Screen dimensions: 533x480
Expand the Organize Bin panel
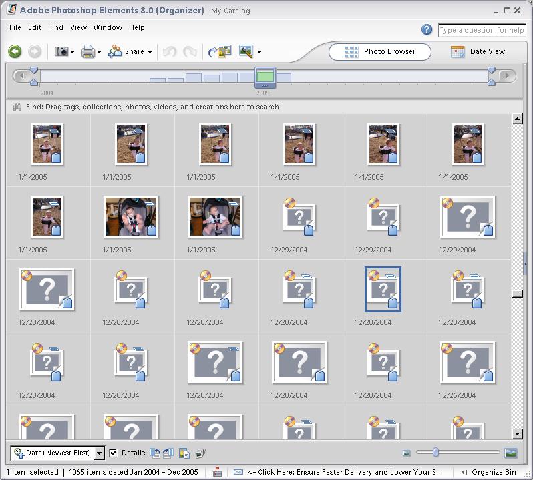click(x=489, y=472)
